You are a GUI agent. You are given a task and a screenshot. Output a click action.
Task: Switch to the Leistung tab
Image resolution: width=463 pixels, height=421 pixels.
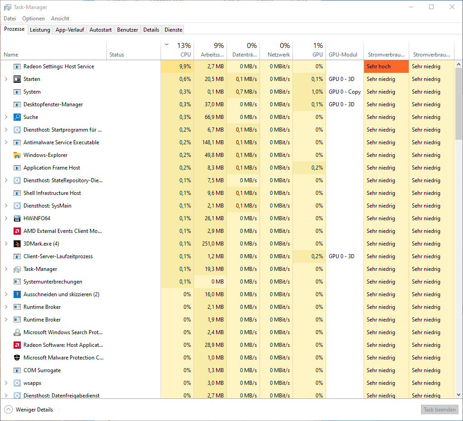(40, 30)
